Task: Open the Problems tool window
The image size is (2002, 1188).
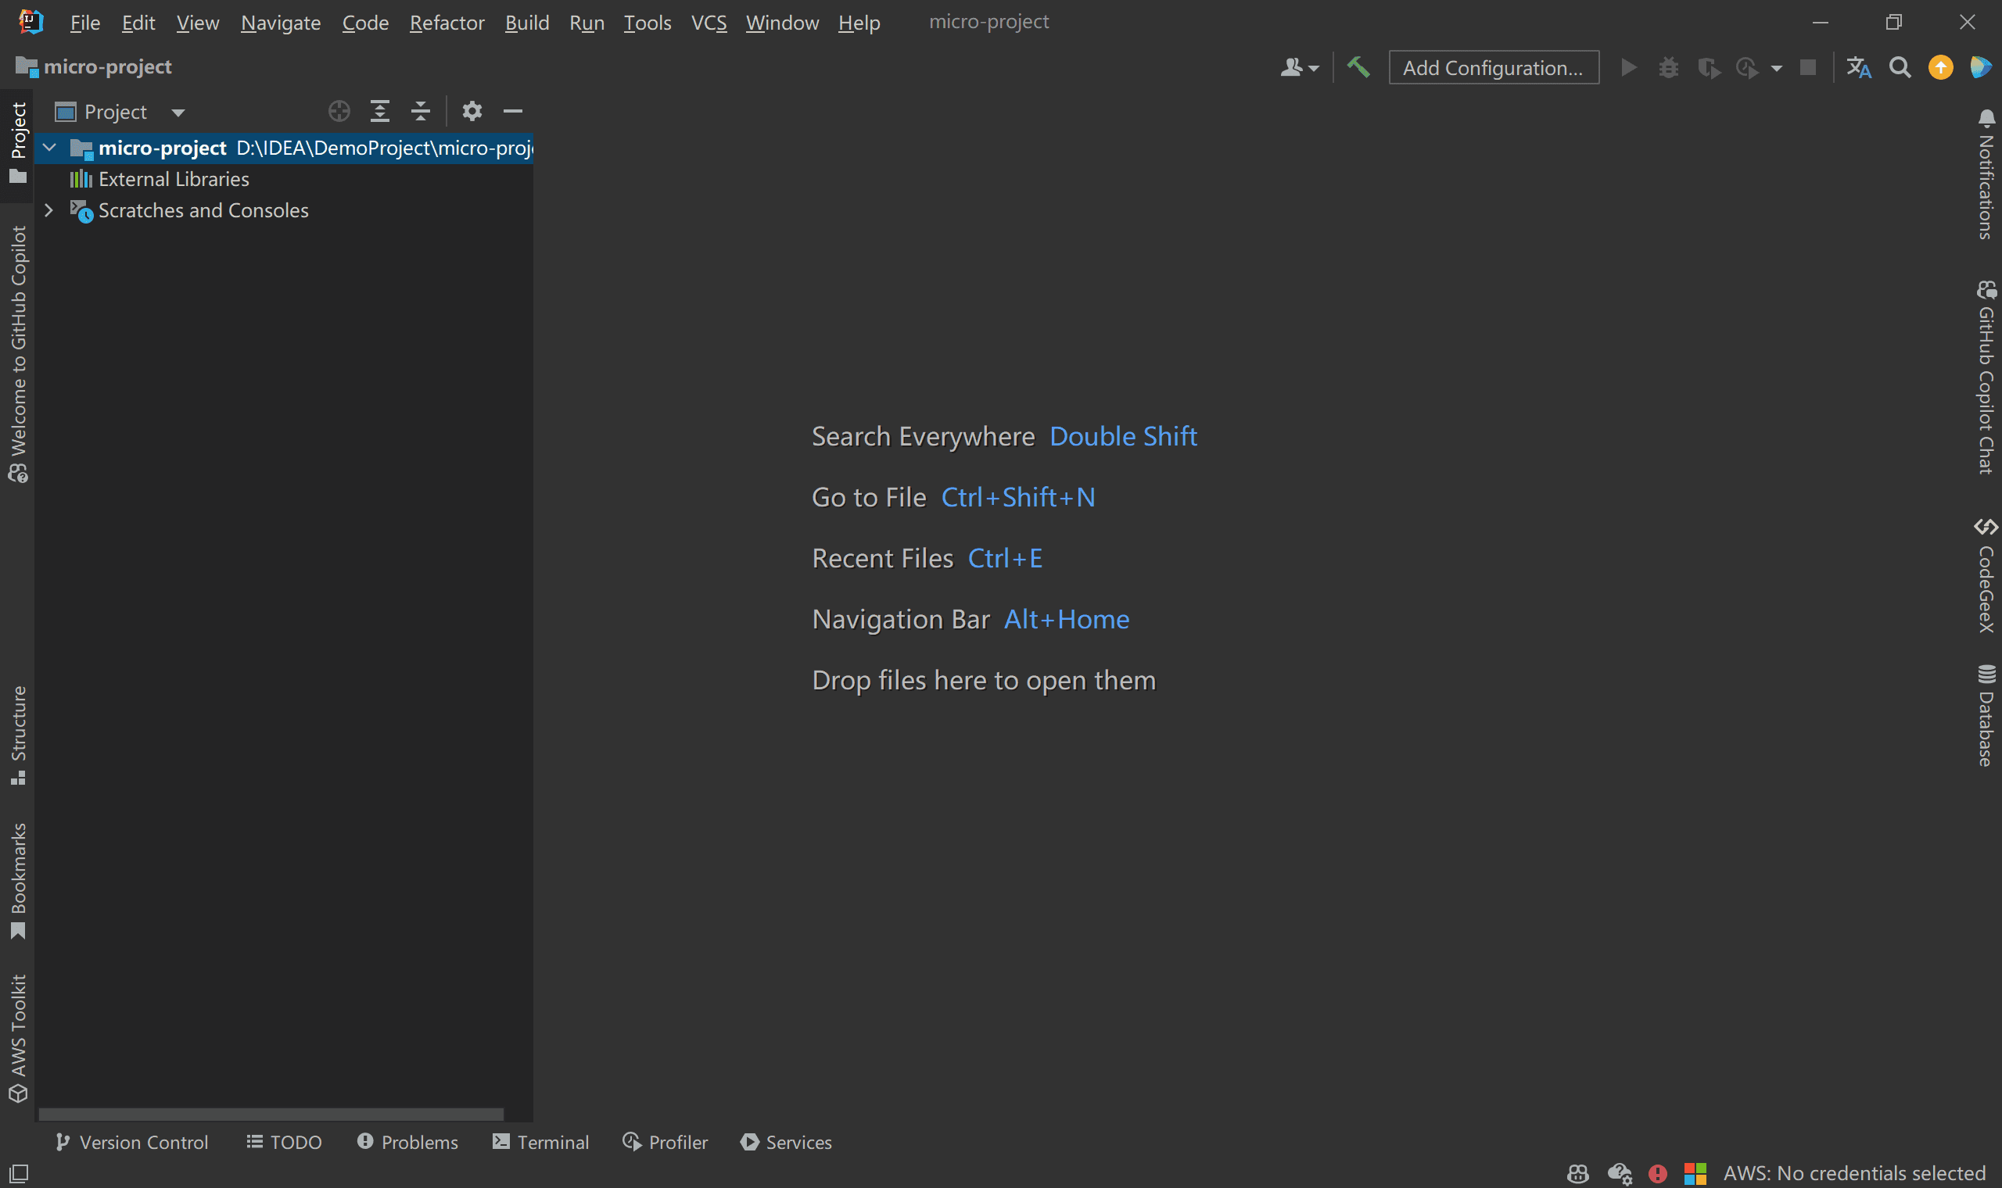Action: pos(407,1143)
